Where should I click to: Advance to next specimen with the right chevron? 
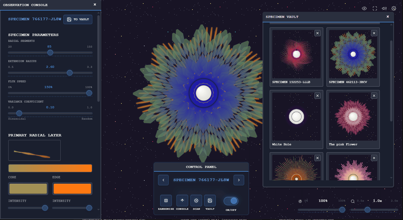point(239,180)
